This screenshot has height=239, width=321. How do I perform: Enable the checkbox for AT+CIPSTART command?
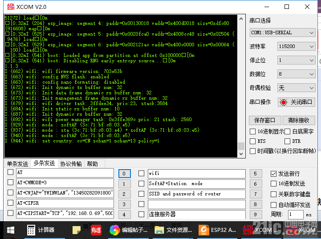click(10, 213)
